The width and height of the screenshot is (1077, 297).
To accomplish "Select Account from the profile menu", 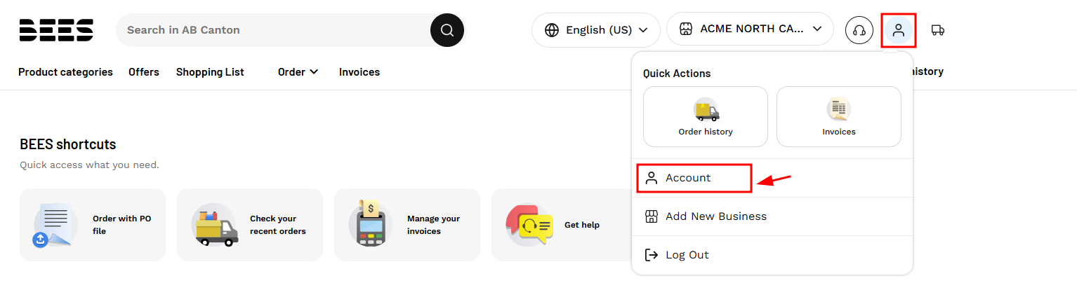I will [x=694, y=178].
